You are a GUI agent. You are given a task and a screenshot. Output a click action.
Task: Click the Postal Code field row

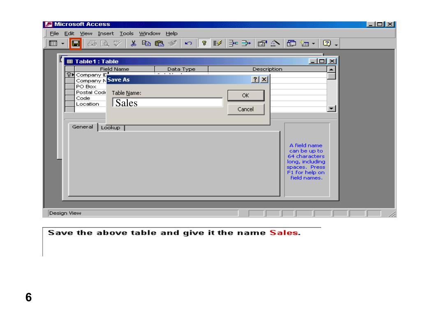(91, 93)
